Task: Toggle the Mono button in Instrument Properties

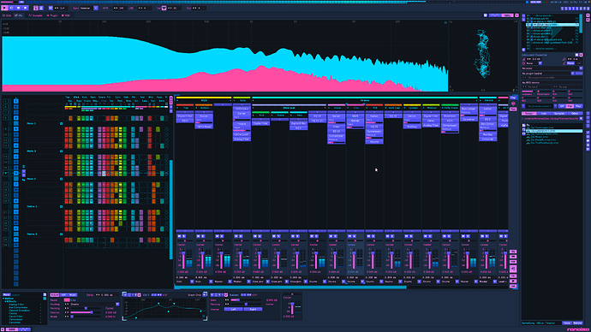Action: click(x=570, y=63)
